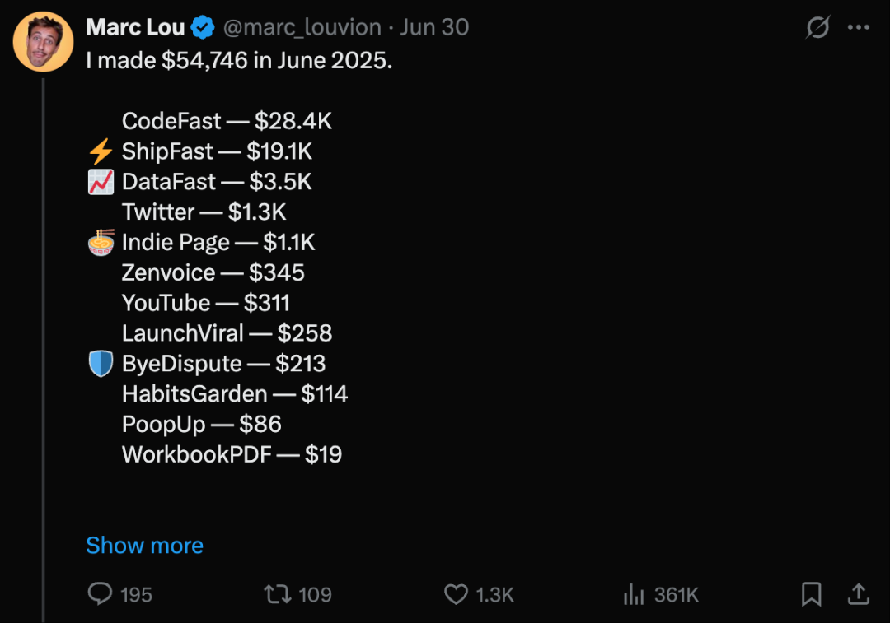Image resolution: width=890 pixels, height=623 pixels.
Task: Click the shield emoji beside ByeDispute
Action: click(101, 364)
